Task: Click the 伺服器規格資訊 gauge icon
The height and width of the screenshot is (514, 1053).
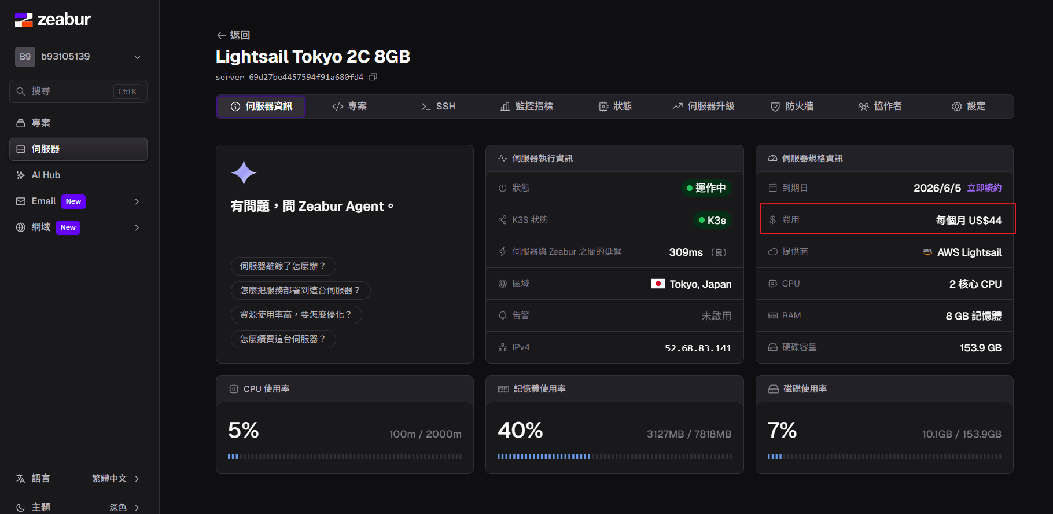Action: (772, 158)
